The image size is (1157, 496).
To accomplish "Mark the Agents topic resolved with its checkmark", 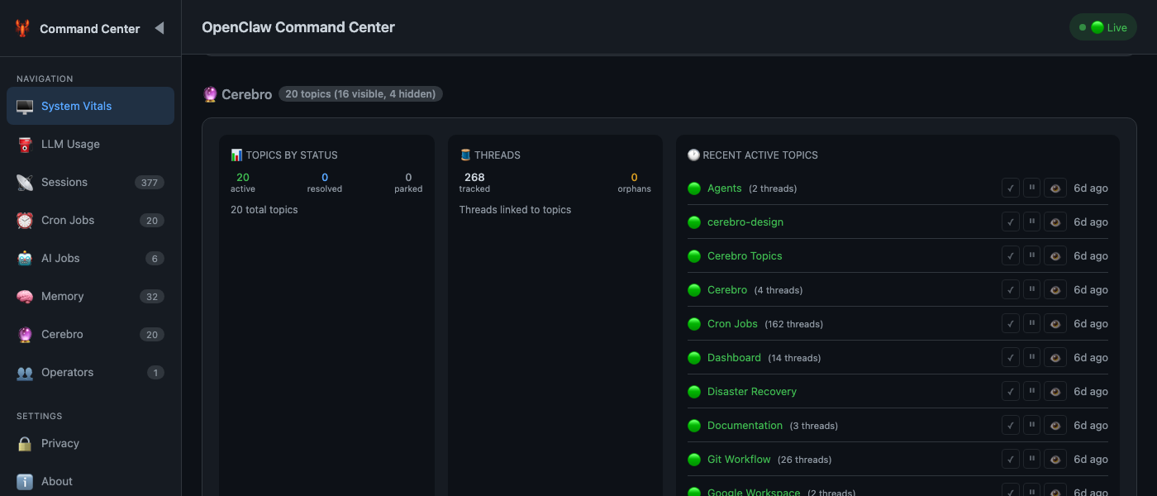I will (1011, 188).
